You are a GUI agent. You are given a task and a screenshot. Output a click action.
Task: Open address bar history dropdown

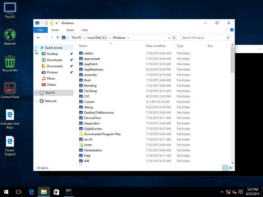click(169, 38)
